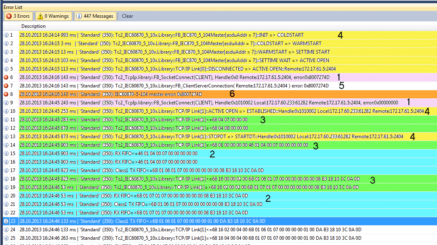The height and width of the screenshot is (245, 437).
Task: Toggle the 447 Messages filter button
Action: tap(95, 16)
